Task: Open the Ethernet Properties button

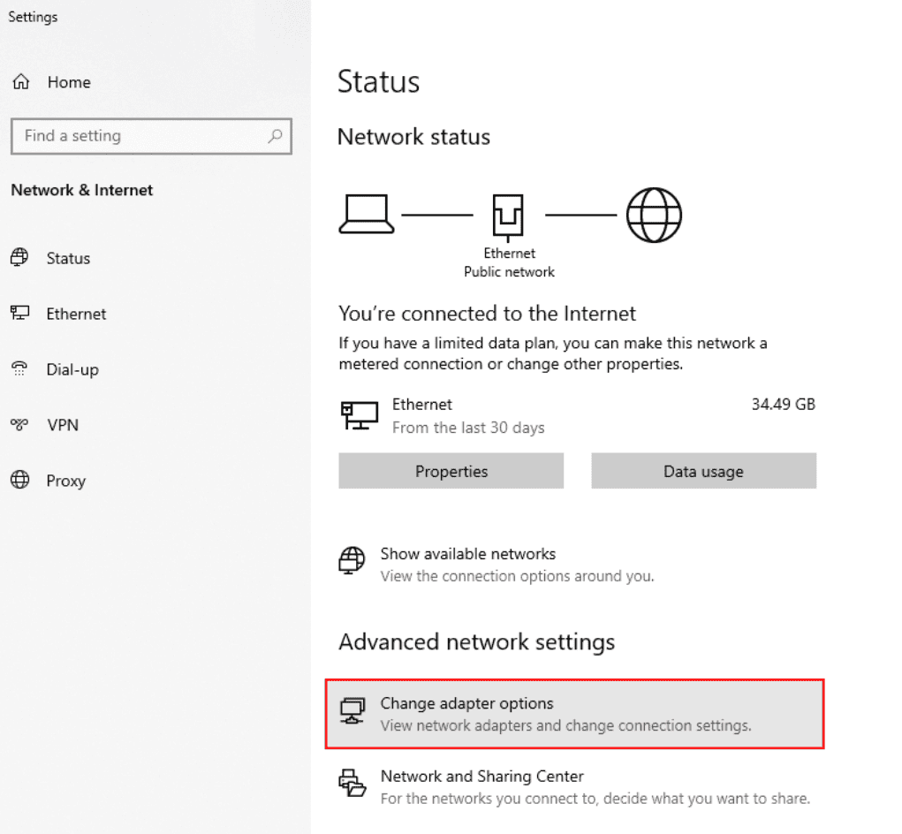Action: [451, 471]
